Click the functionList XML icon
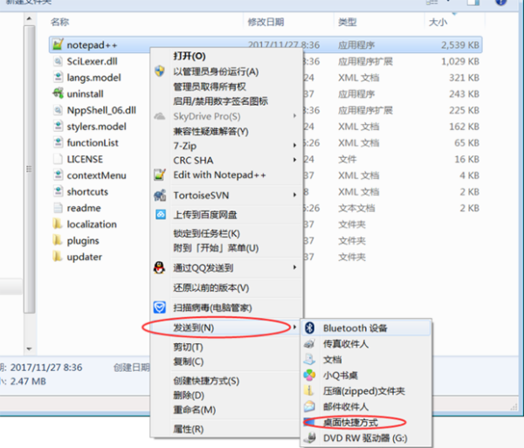524x448 pixels. tap(58, 142)
